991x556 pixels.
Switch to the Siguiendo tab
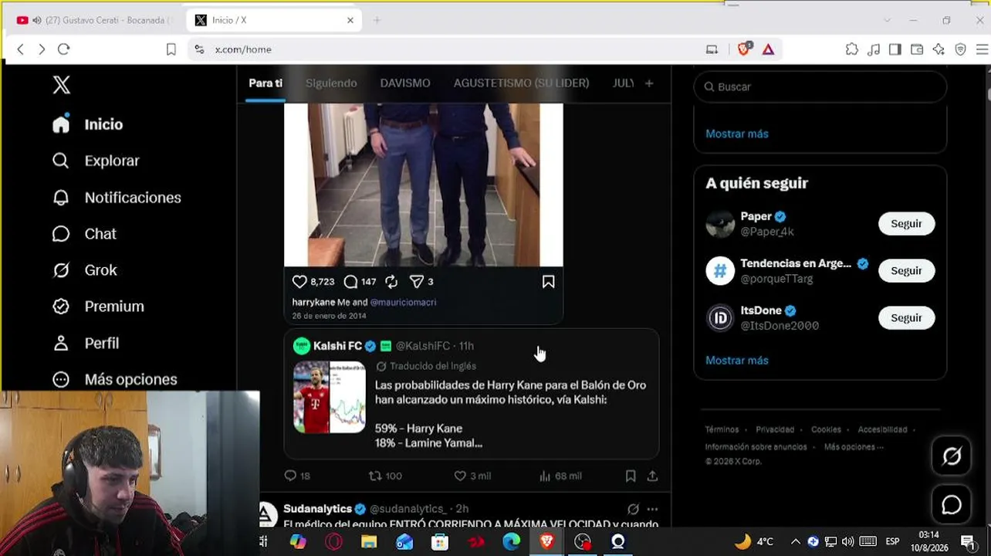point(331,83)
